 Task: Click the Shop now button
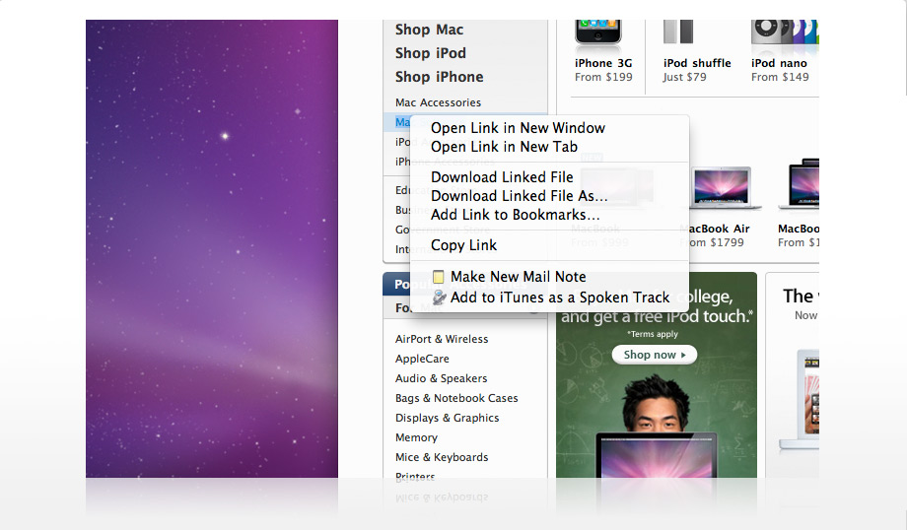coord(655,355)
